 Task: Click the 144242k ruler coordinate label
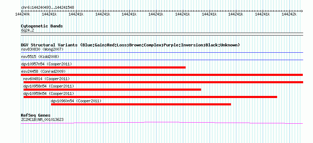tap(289, 14)
